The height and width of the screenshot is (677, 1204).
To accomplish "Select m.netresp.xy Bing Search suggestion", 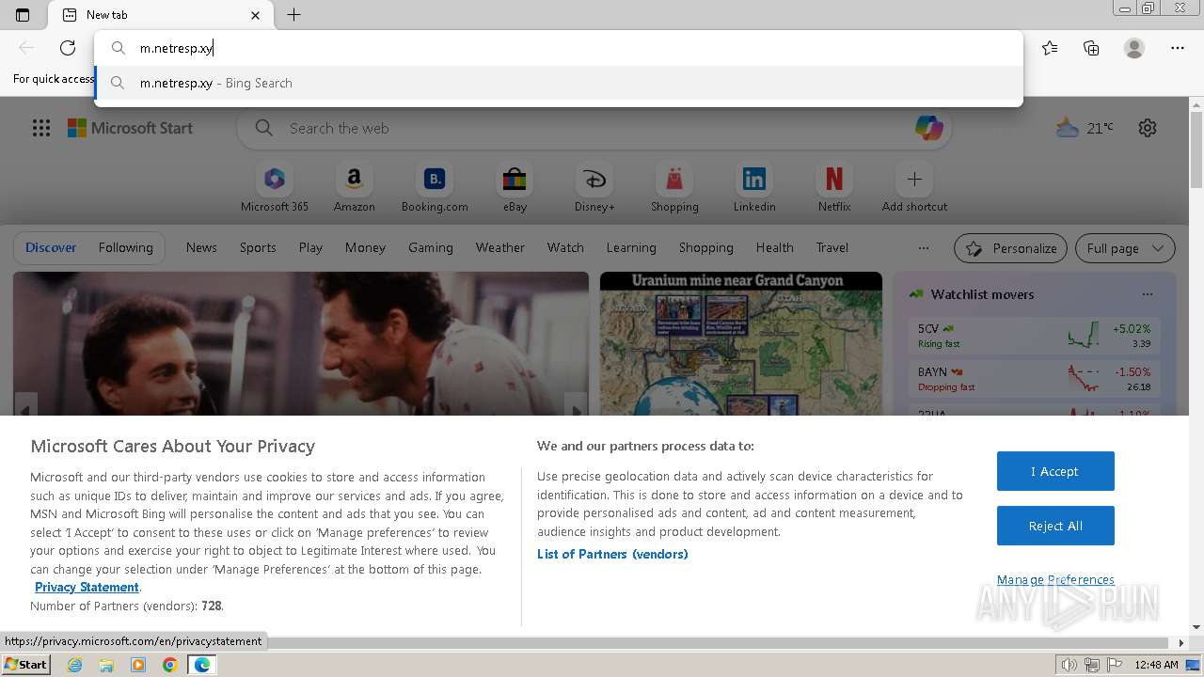I will pos(559,83).
